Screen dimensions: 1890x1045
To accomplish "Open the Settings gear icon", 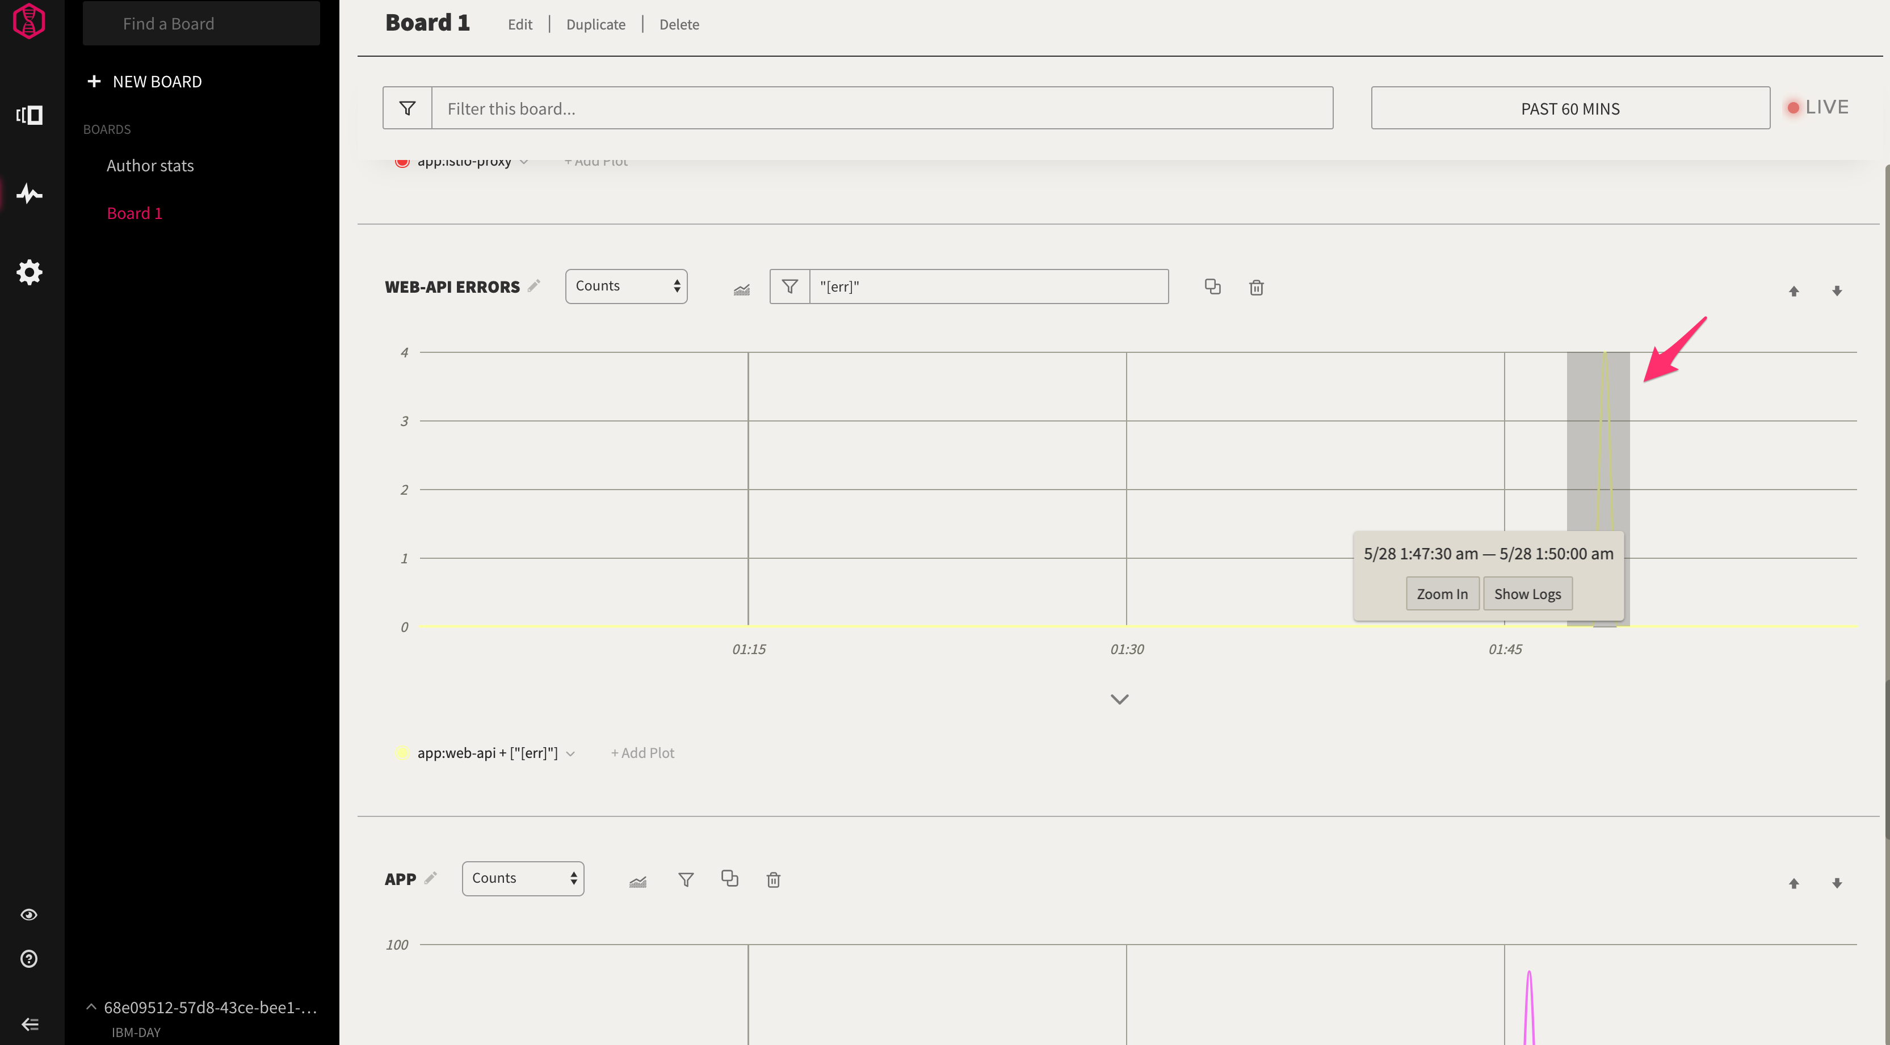I will tap(30, 273).
